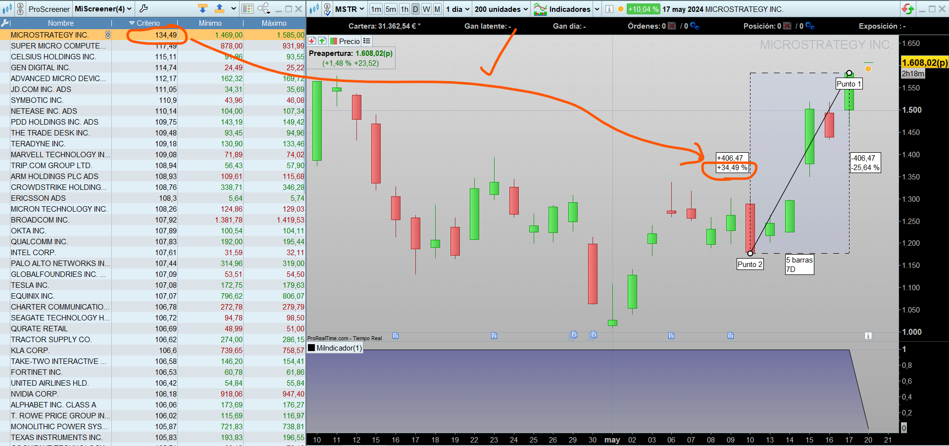
Task: Click the stacked notes icon under the 29 date
Action: pos(573,335)
